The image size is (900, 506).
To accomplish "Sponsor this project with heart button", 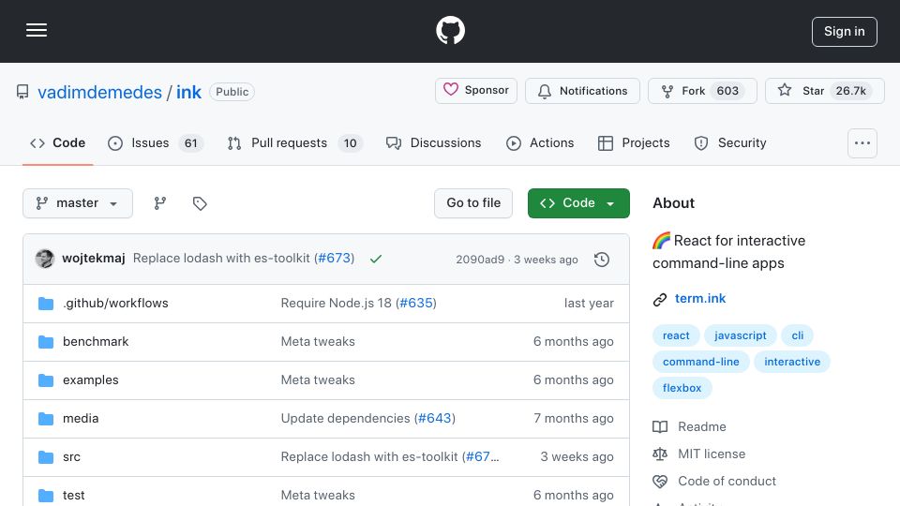I will click(476, 91).
